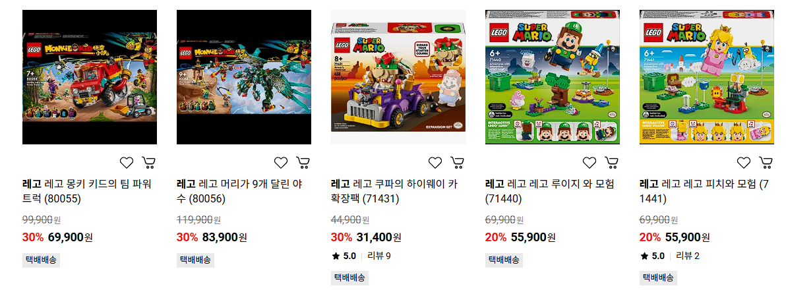Image resolution: width=786 pixels, height=294 pixels.
Task: Add Peach adventure set 71441 to cart
Action: coord(766,162)
